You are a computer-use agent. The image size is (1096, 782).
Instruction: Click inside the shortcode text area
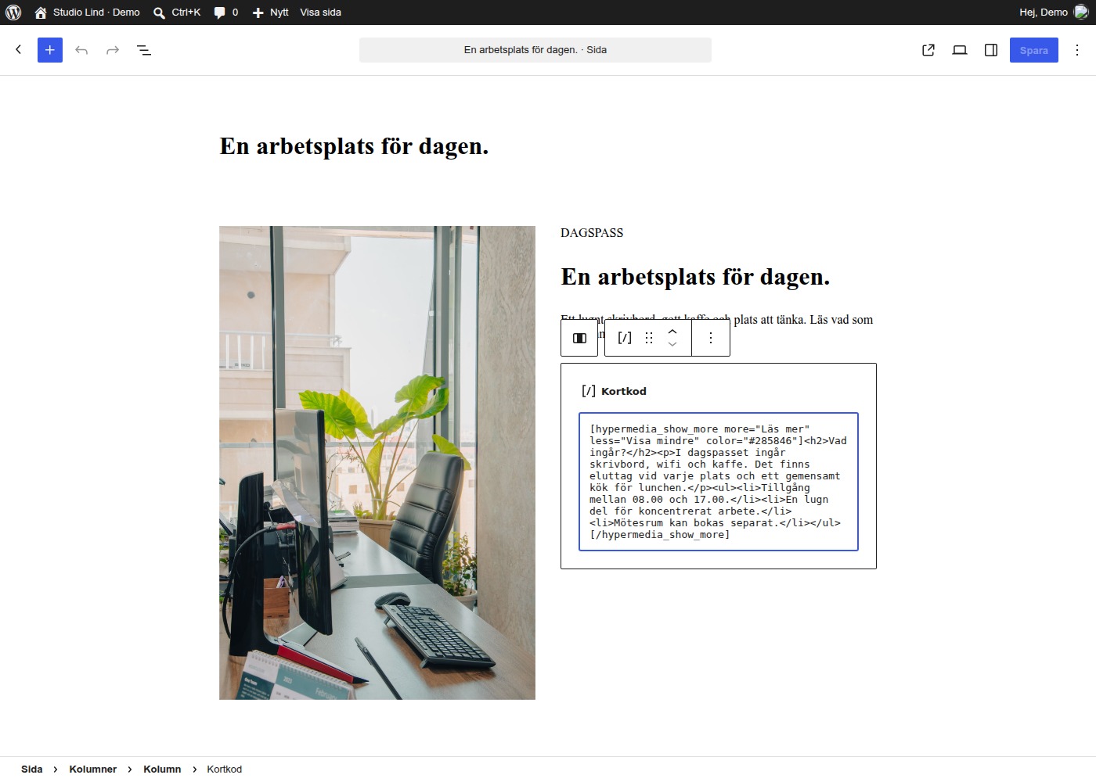tap(719, 482)
